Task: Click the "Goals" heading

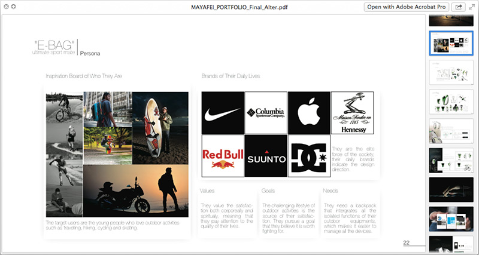Action: coord(268,191)
